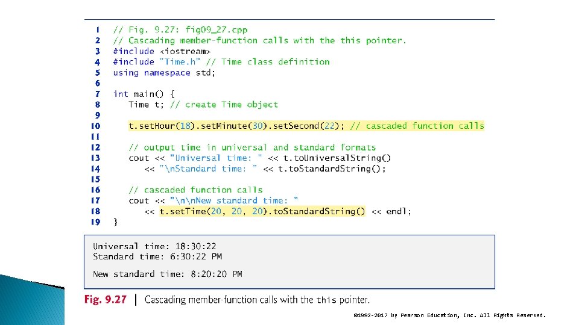Click the 'using namespace std;' line
The image size is (579, 325).
pyautogui.click(x=164, y=73)
